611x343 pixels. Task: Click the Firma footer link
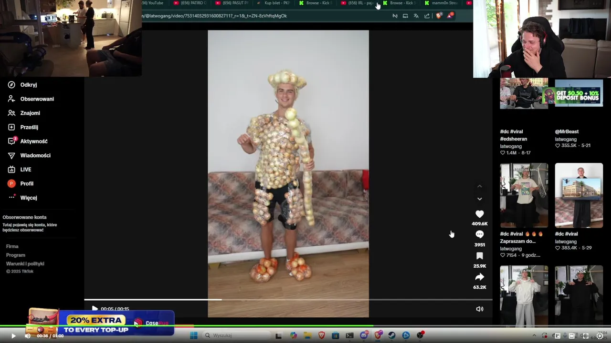[x=12, y=246]
